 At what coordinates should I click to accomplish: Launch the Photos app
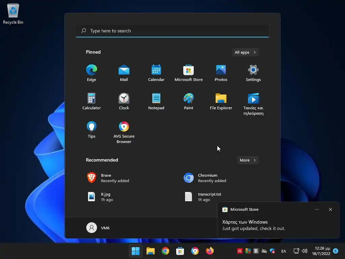tap(221, 73)
